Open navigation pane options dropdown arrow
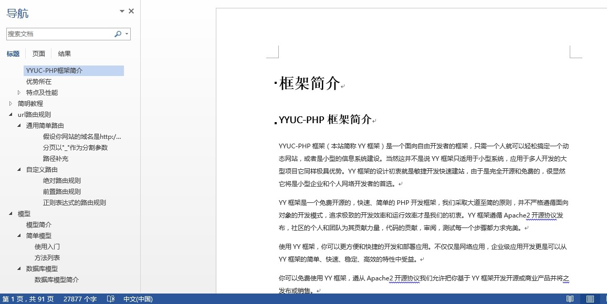The width and height of the screenshot is (607, 304). point(122,11)
